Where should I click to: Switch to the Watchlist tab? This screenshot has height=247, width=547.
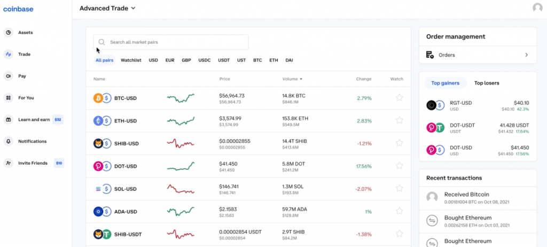pos(131,60)
